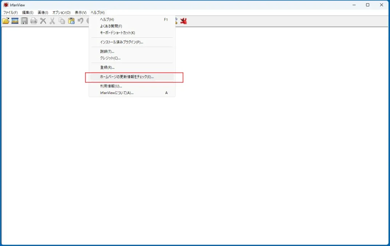Open IrfanViewについて(A)... entry
This screenshot has height=246, width=390.
click(x=132, y=93)
